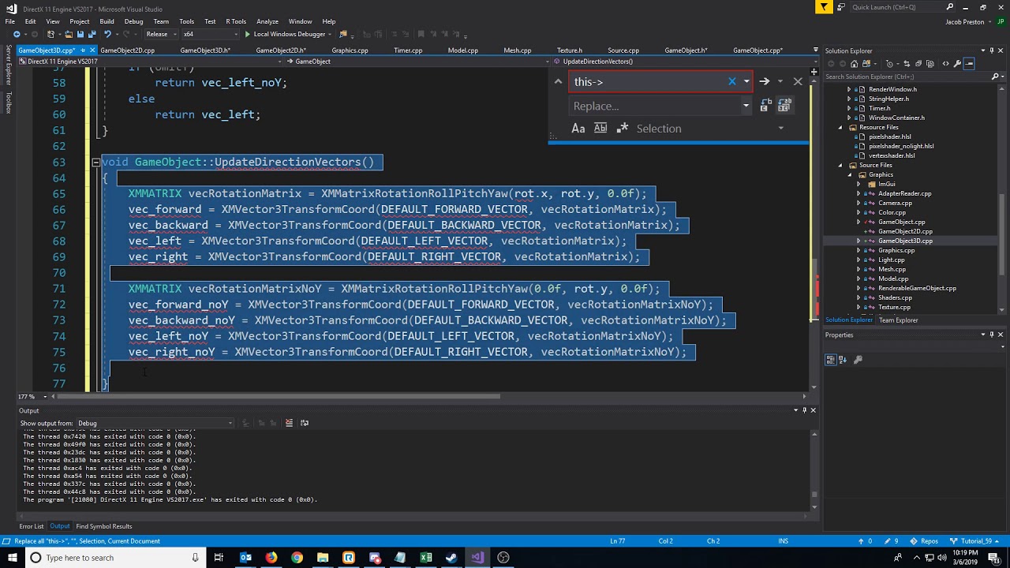Select pixelshader_nolight.hlsl in Solution Explorer
The image size is (1010, 568).
(x=901, y=146)
